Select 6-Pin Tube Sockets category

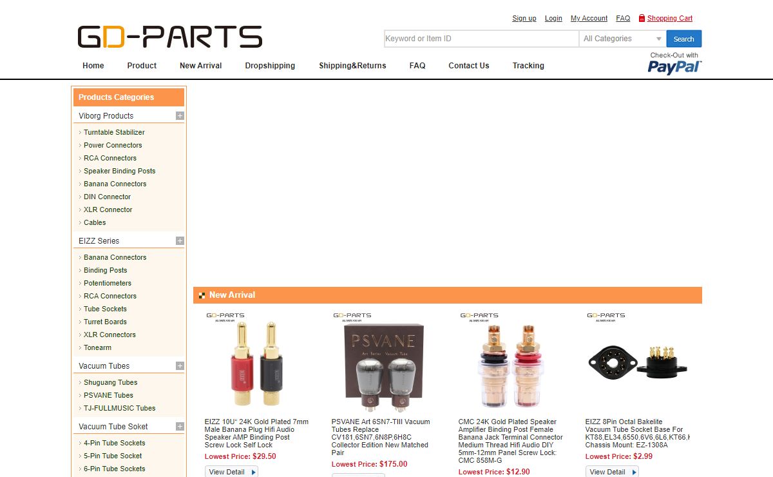pyautogui.click(x=115, y=469)
